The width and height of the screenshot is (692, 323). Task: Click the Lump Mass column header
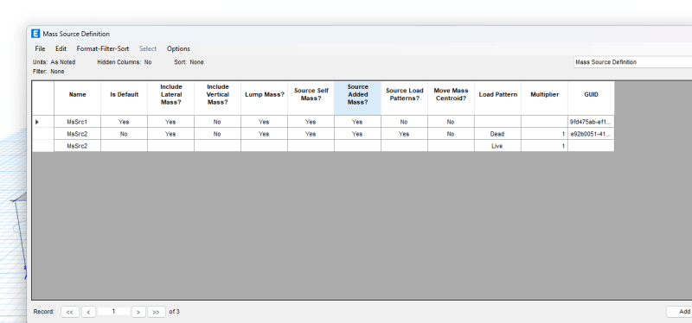pyautogui.click(x=265, y=98)
